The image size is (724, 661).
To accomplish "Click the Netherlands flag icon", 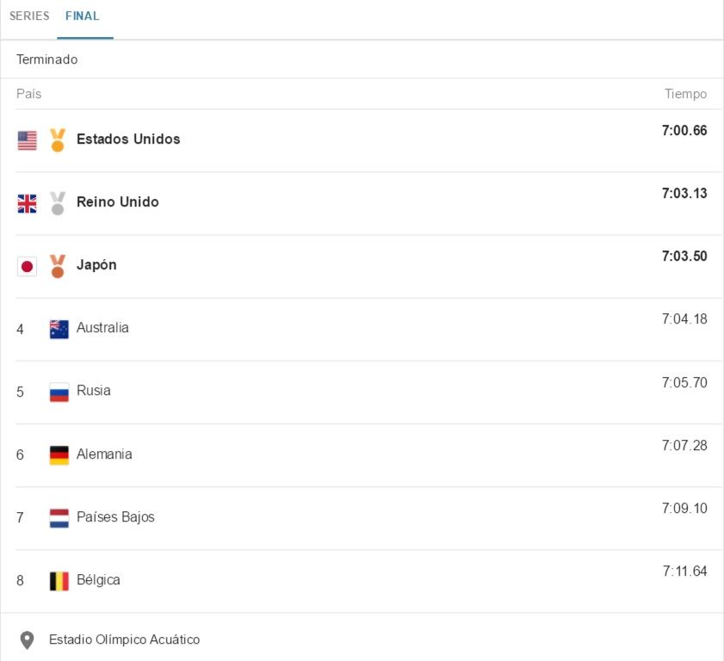I will (59, 517).
